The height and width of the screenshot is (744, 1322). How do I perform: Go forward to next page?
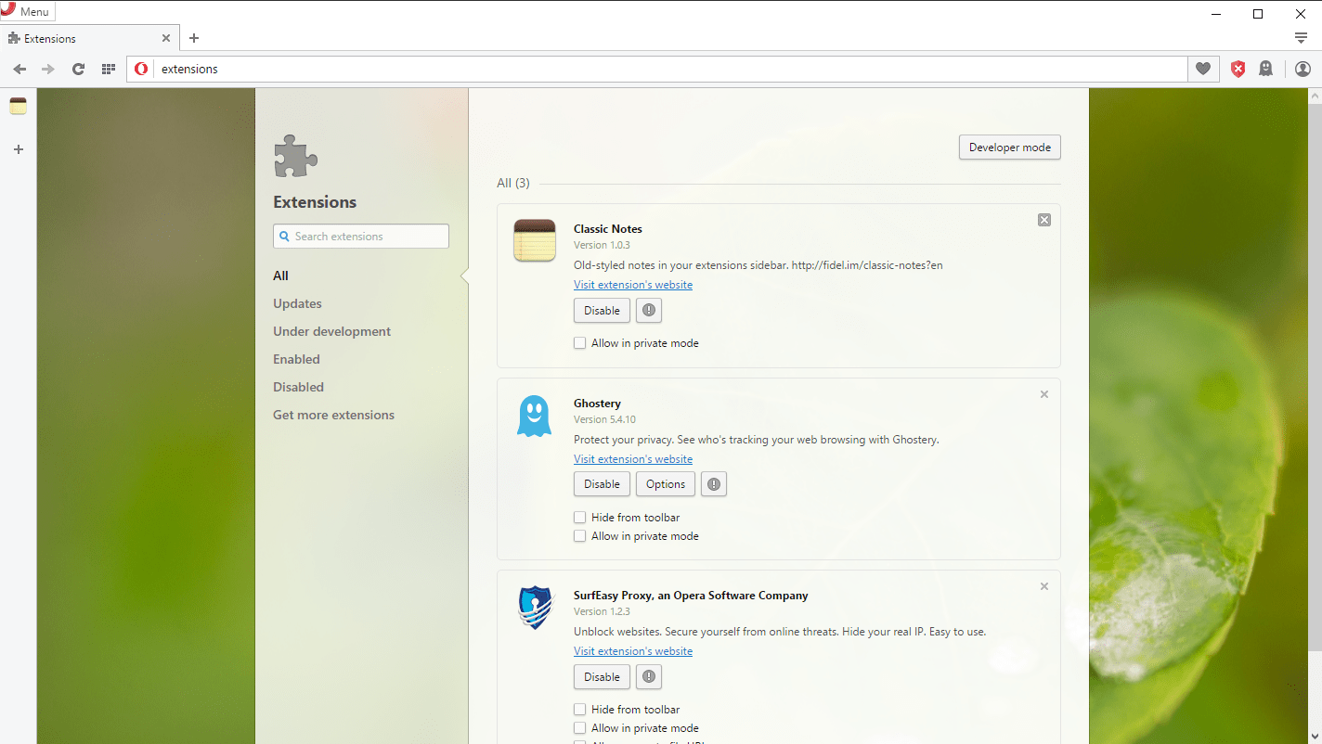[48, 69]
